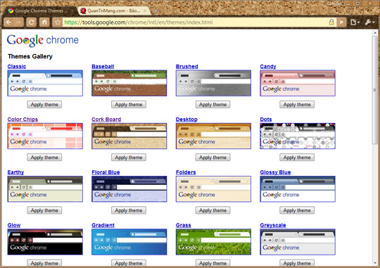The height and width of the screenshot is (268, 380).
Task: Open the Greyscale theme link
Action: pos(273,225)
